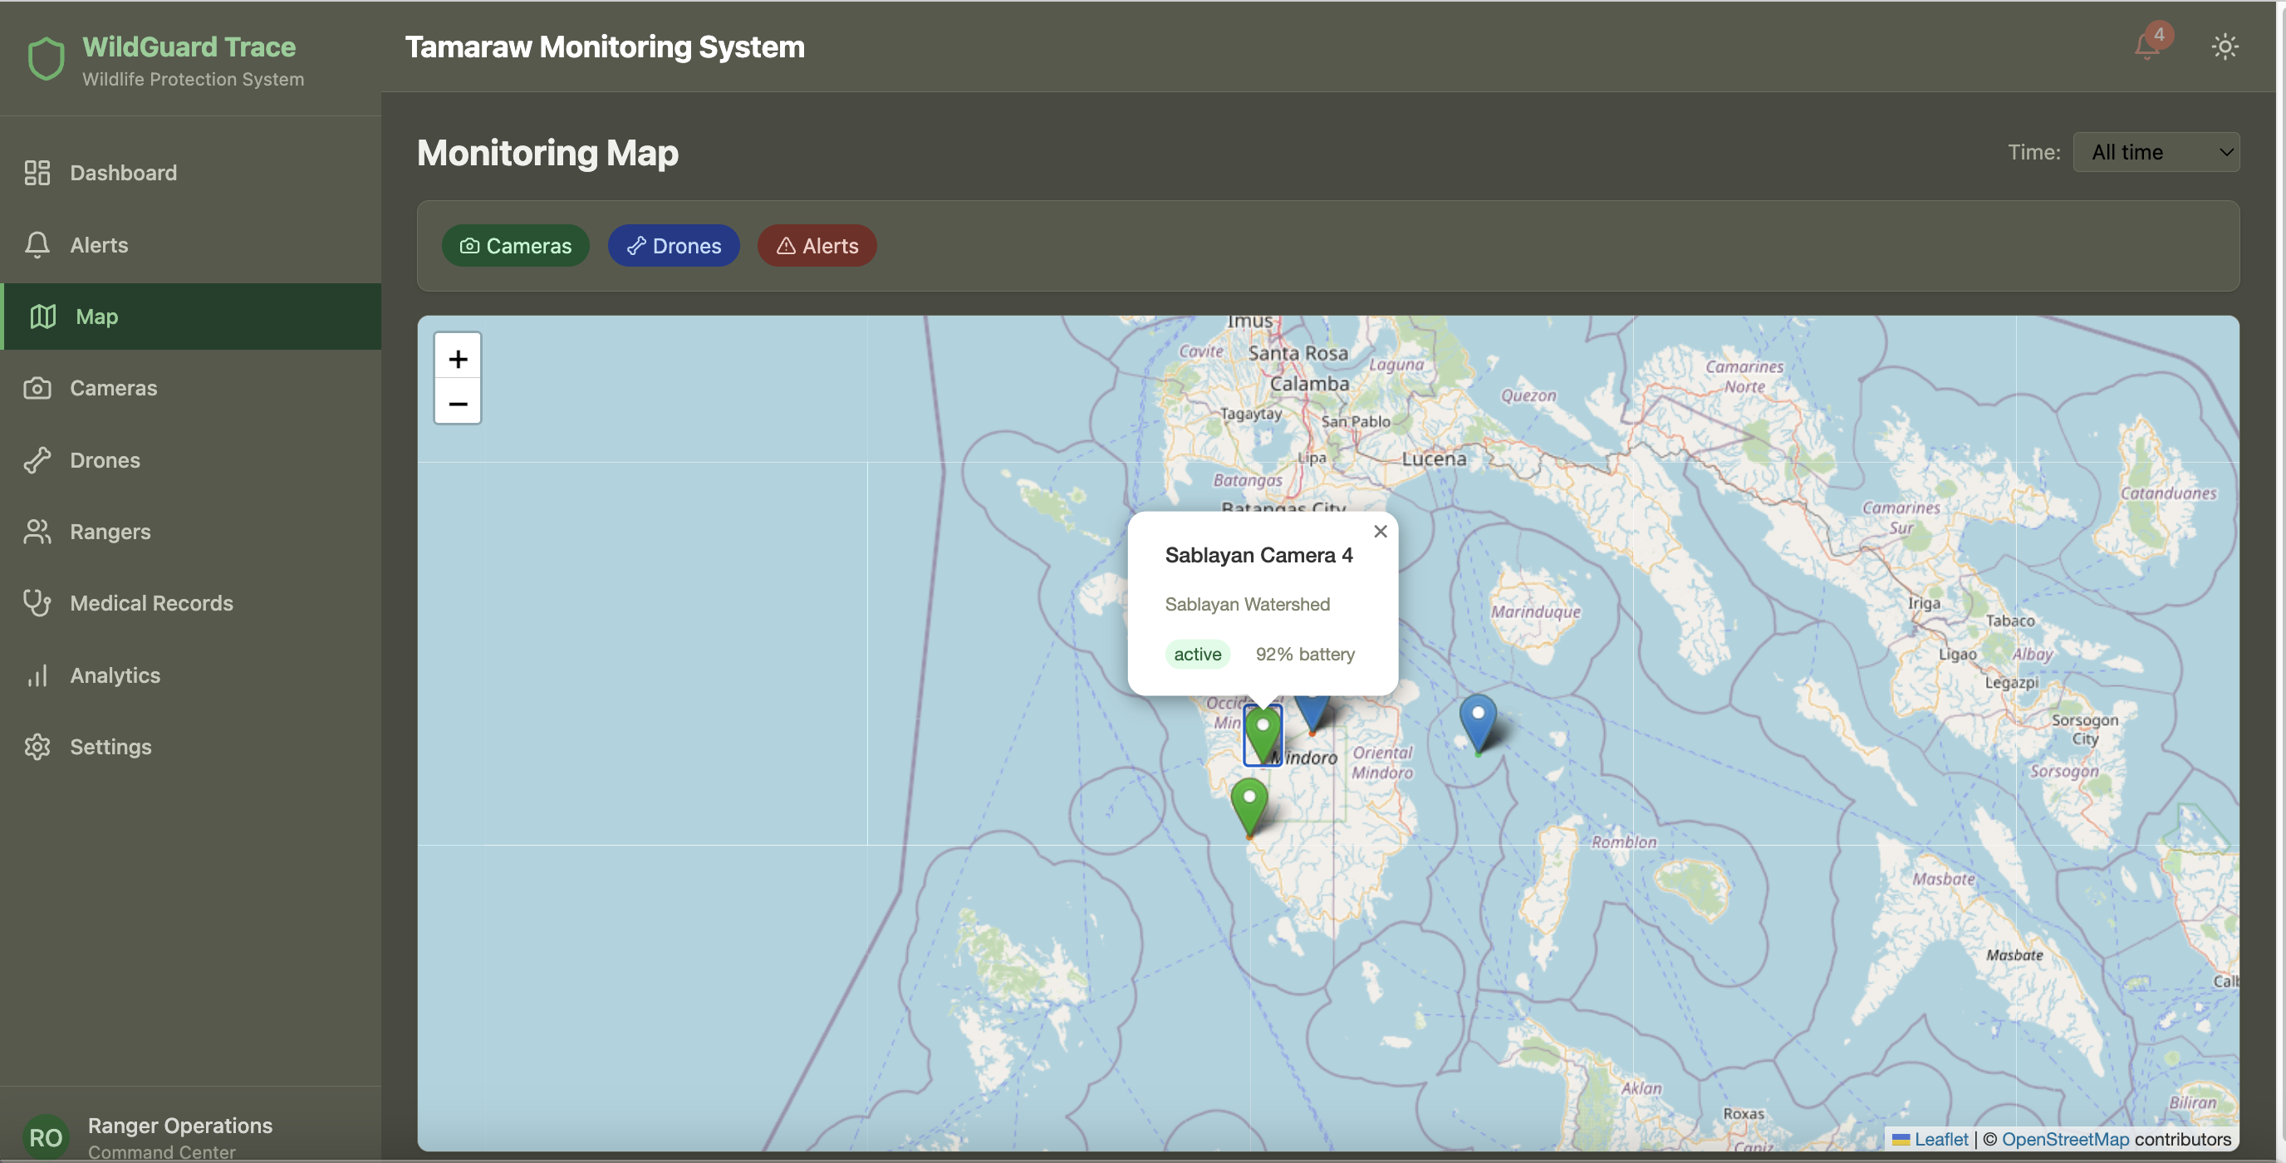Close the Sablayan Camera 4 popup

[x=1380, y=532]
